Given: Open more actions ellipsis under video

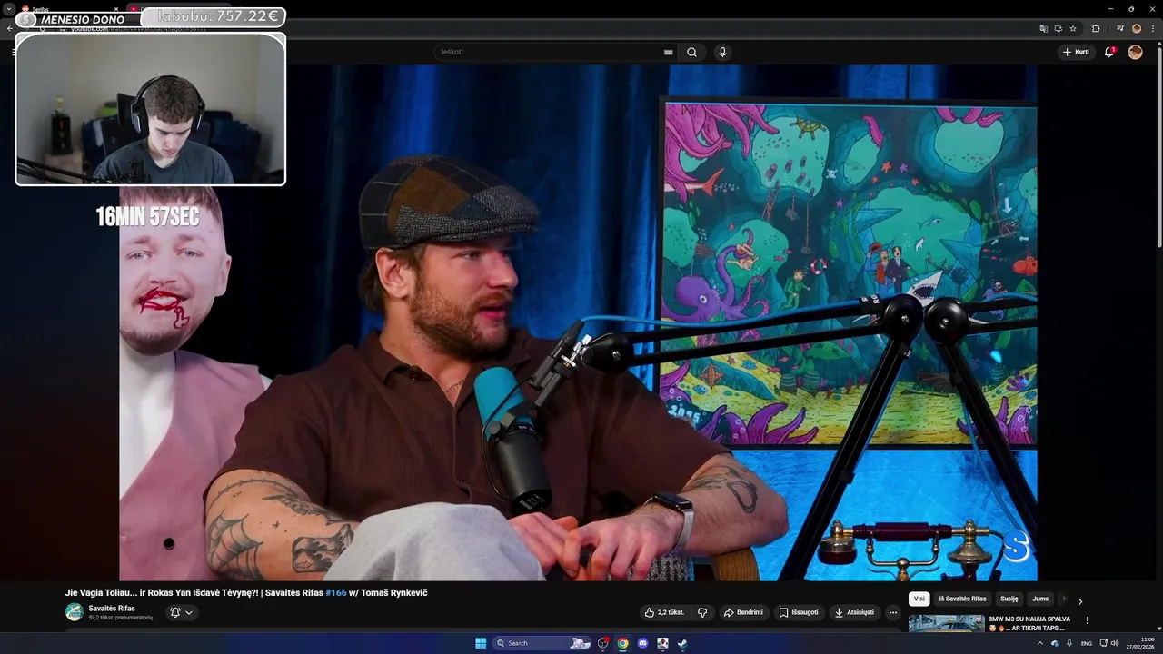Looking at the screenshot, I should [x=893, y=612].
